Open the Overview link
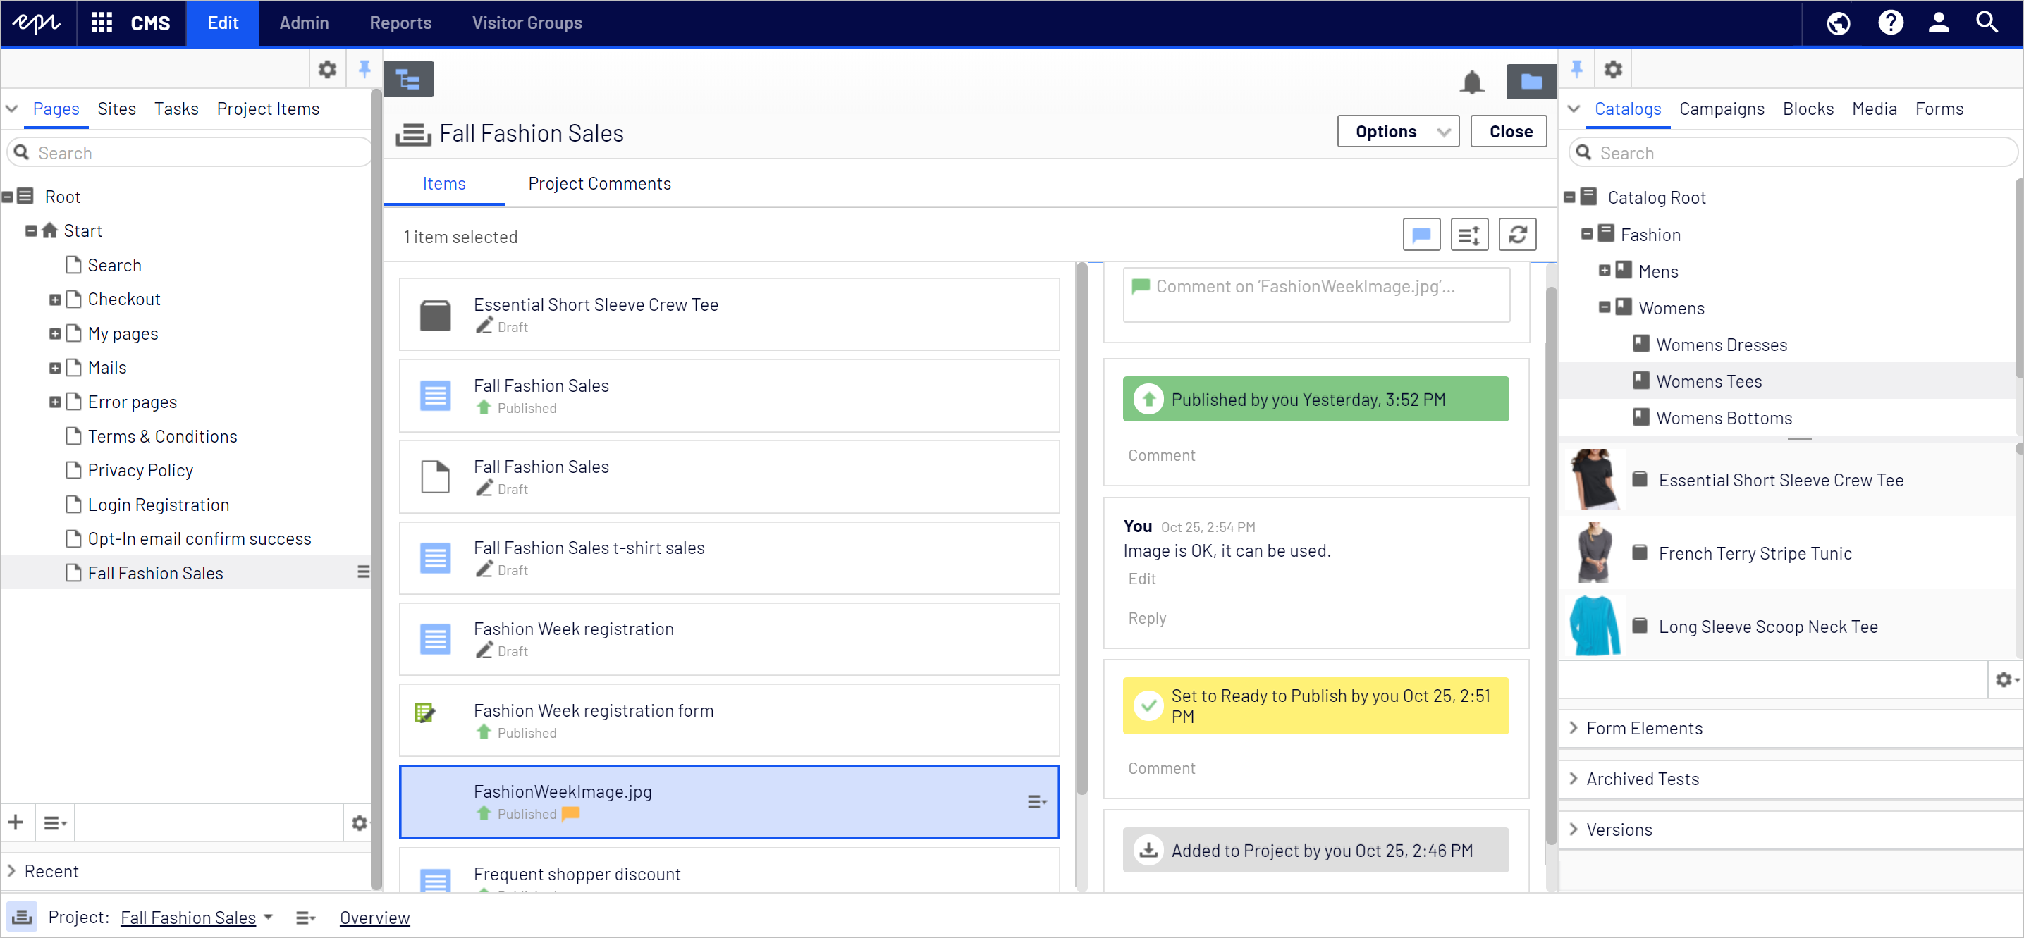2024x938 pixels. pyautogui.click(x=374, y=917)
